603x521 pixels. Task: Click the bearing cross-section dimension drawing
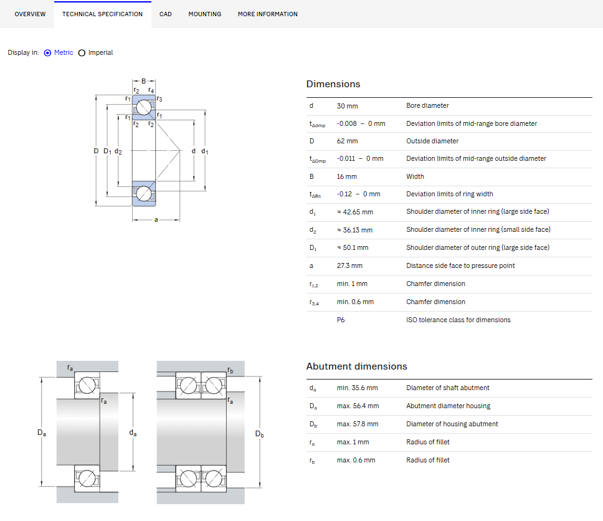point(151,150)
